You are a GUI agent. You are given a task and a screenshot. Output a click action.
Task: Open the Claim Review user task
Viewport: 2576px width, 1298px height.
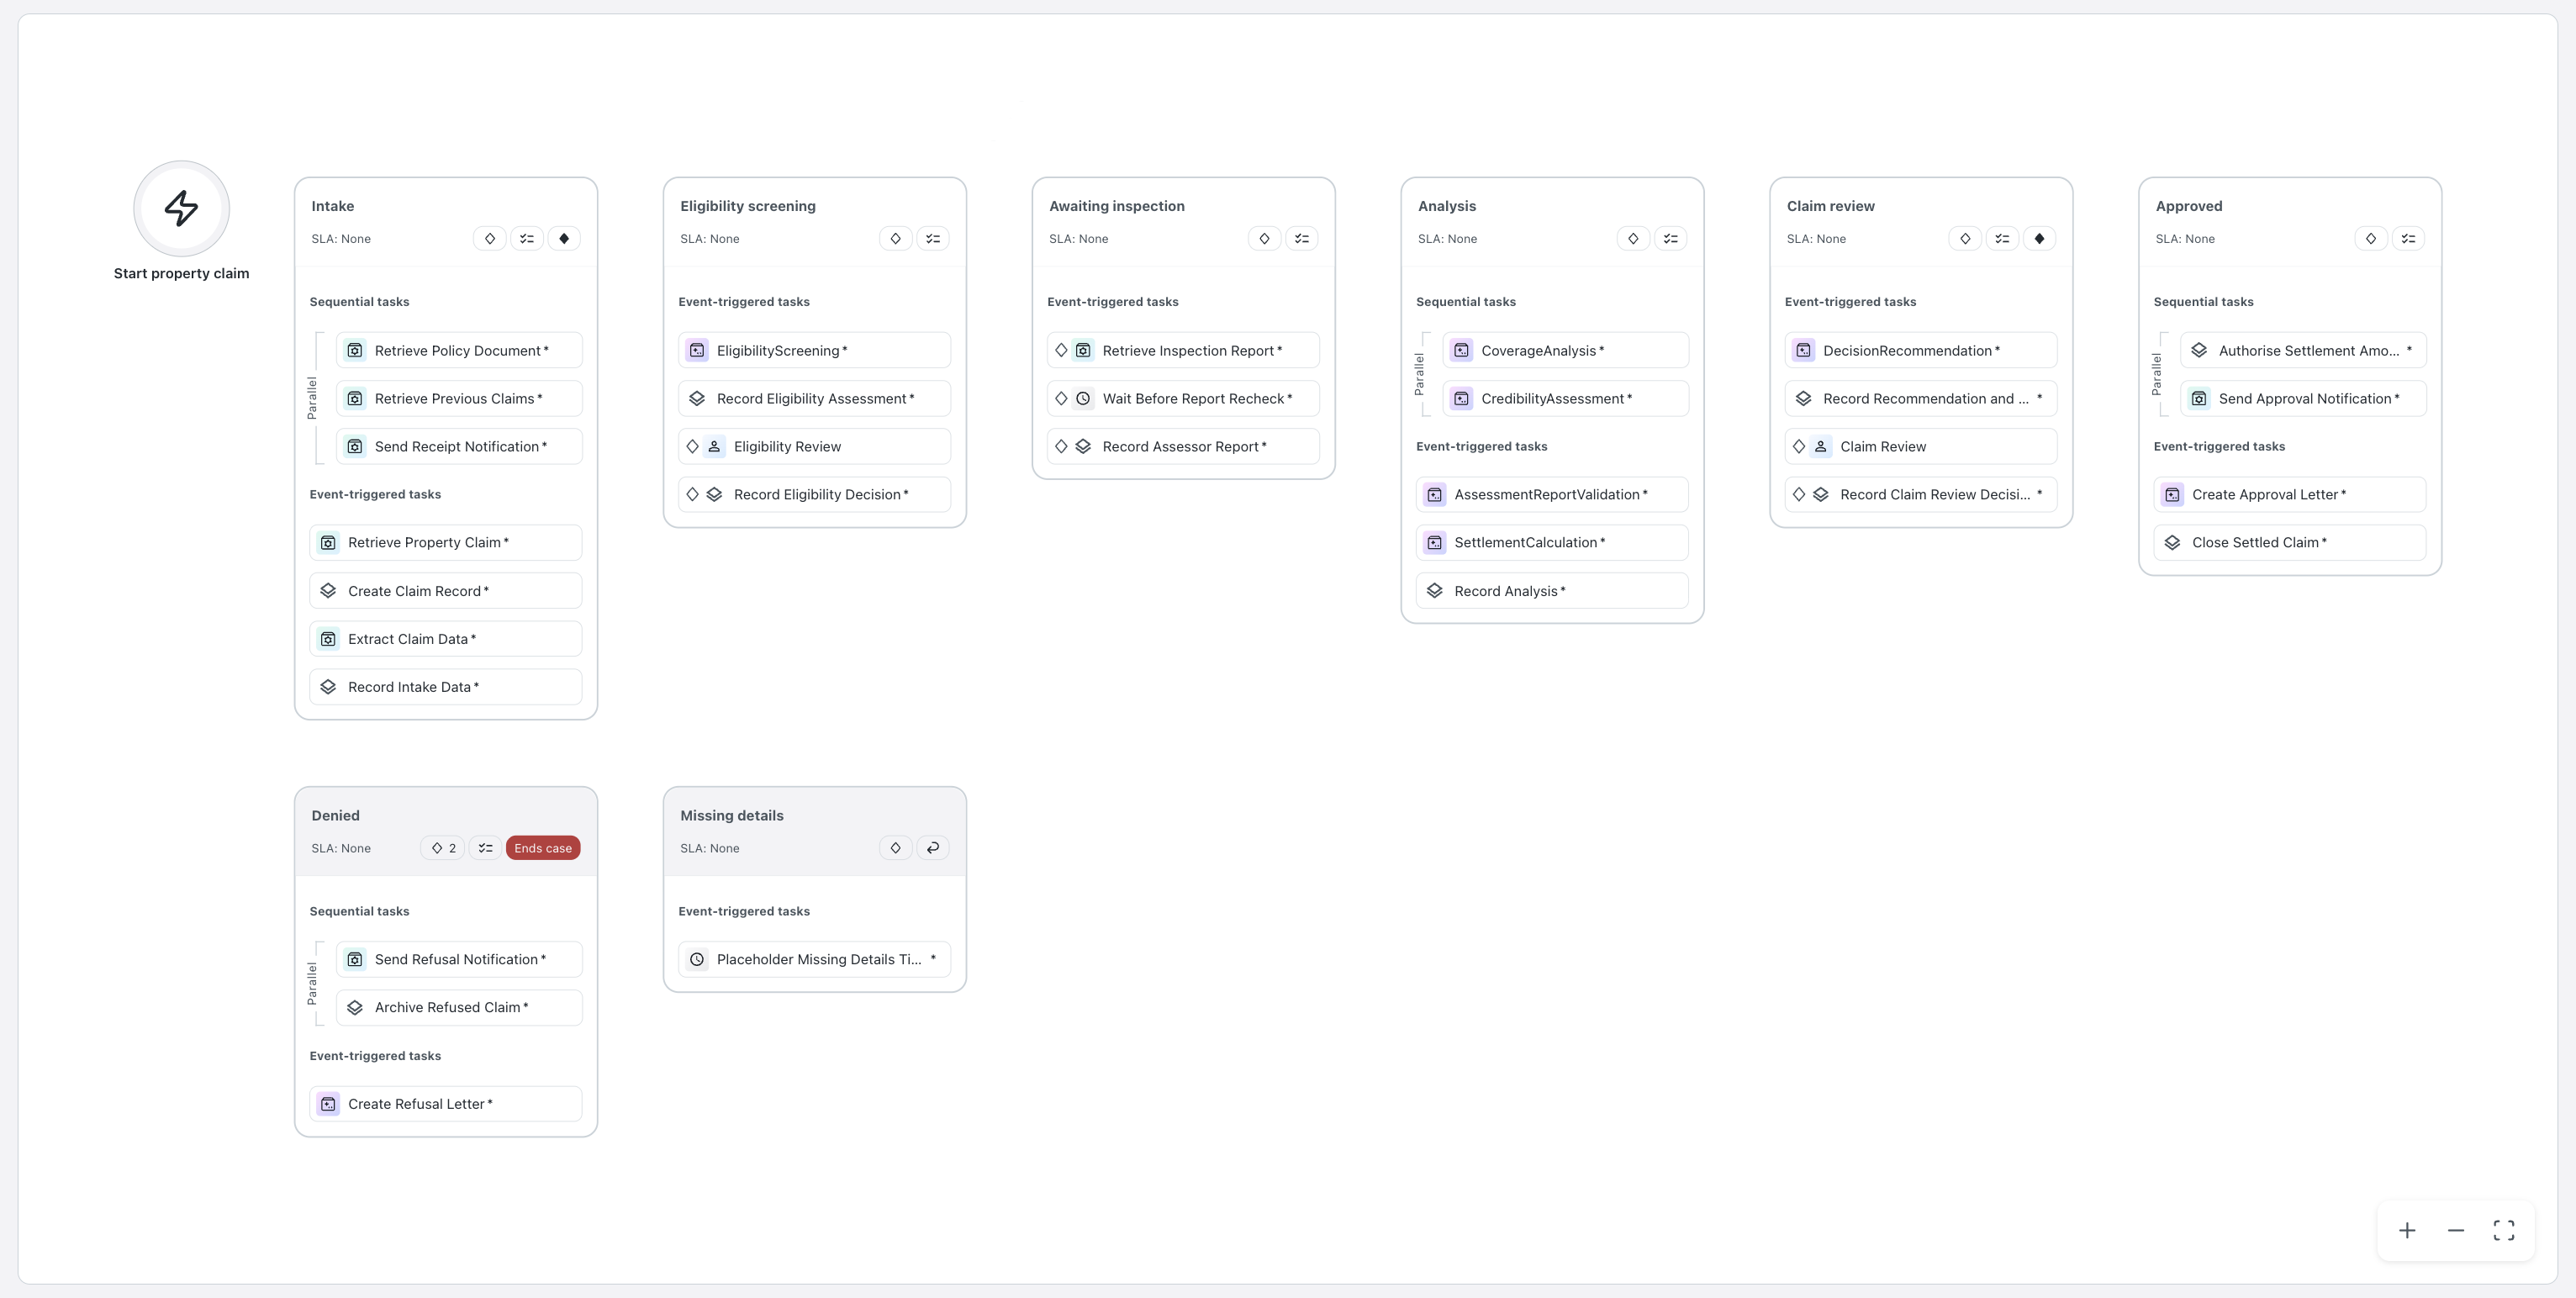[x=1921, y=446]
